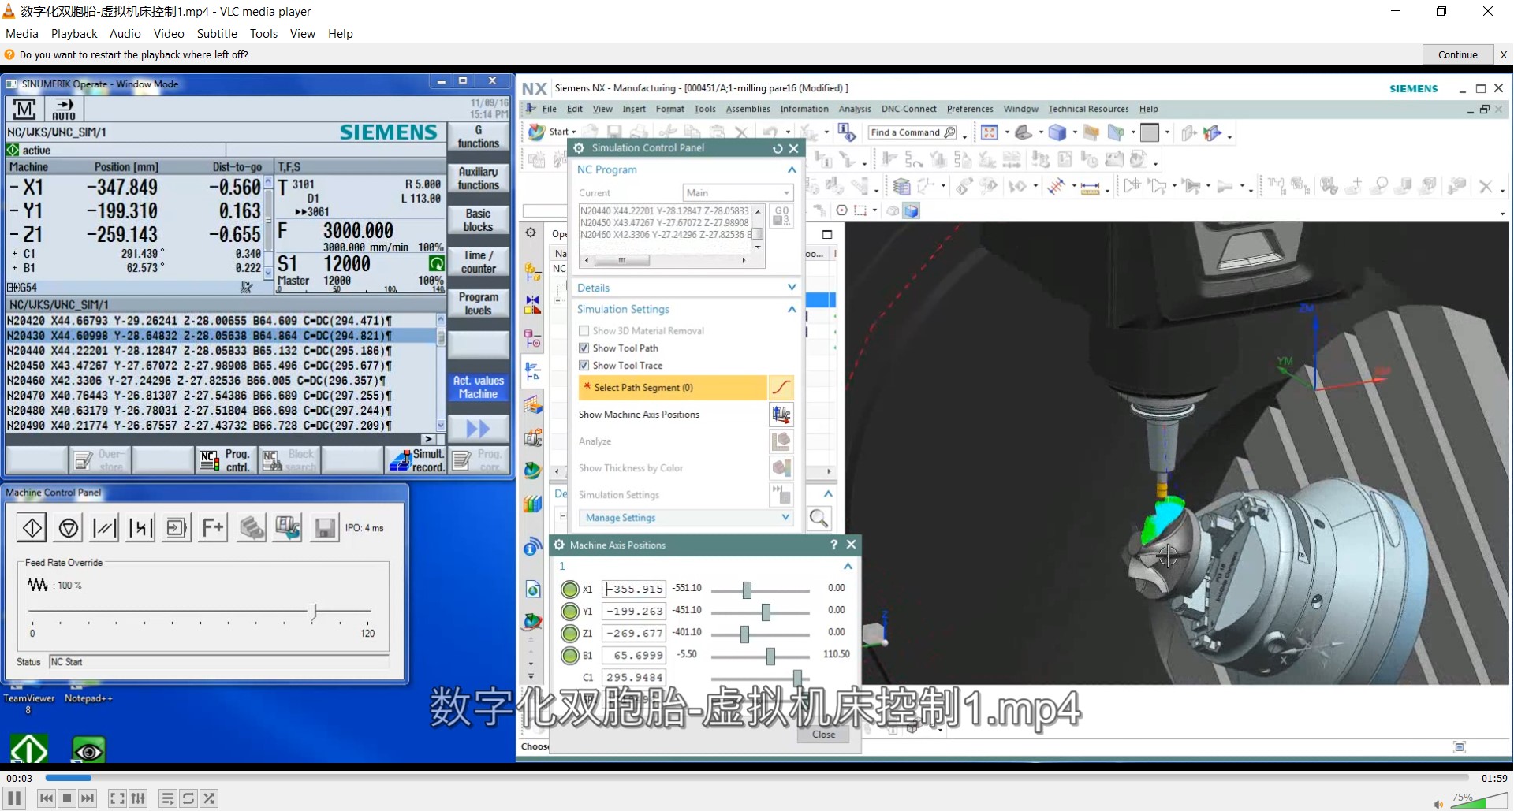Open the VLC Media menu

coord(21,33)
